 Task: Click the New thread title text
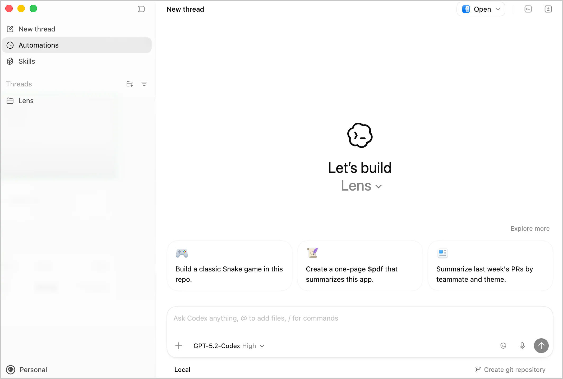(185, 9)
